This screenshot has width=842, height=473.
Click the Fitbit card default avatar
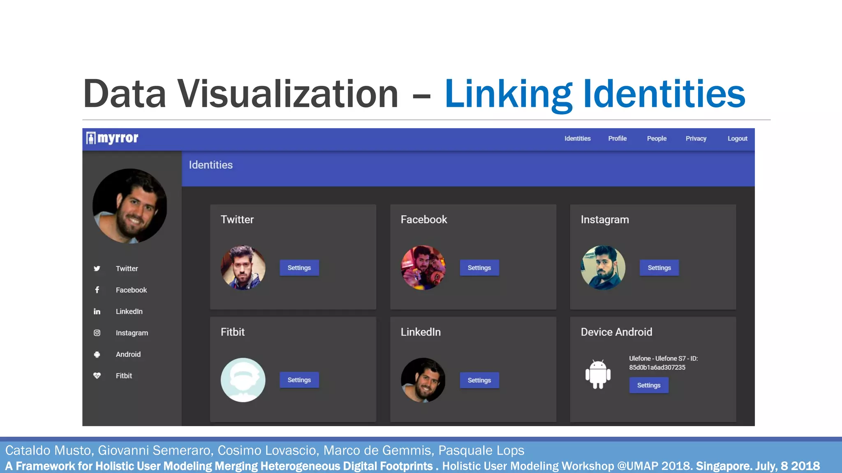click(x=243, y=380)
